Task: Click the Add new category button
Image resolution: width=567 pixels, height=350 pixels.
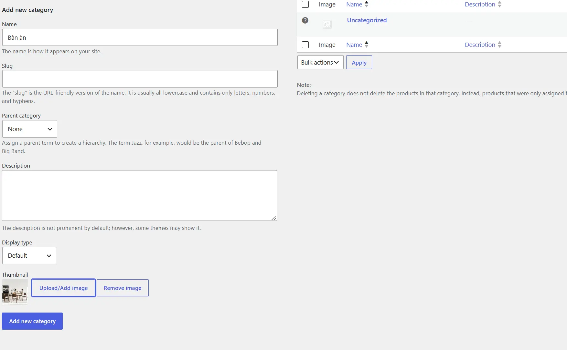Action: (x=32, y=321)
